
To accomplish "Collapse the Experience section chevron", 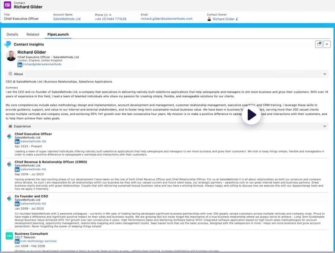I will pyautogui.click(x=325, y=126).
